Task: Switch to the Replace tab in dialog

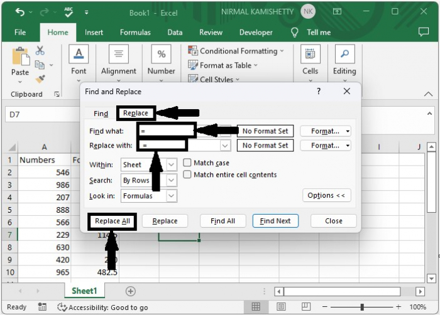Action: click(x=136, y=113)
